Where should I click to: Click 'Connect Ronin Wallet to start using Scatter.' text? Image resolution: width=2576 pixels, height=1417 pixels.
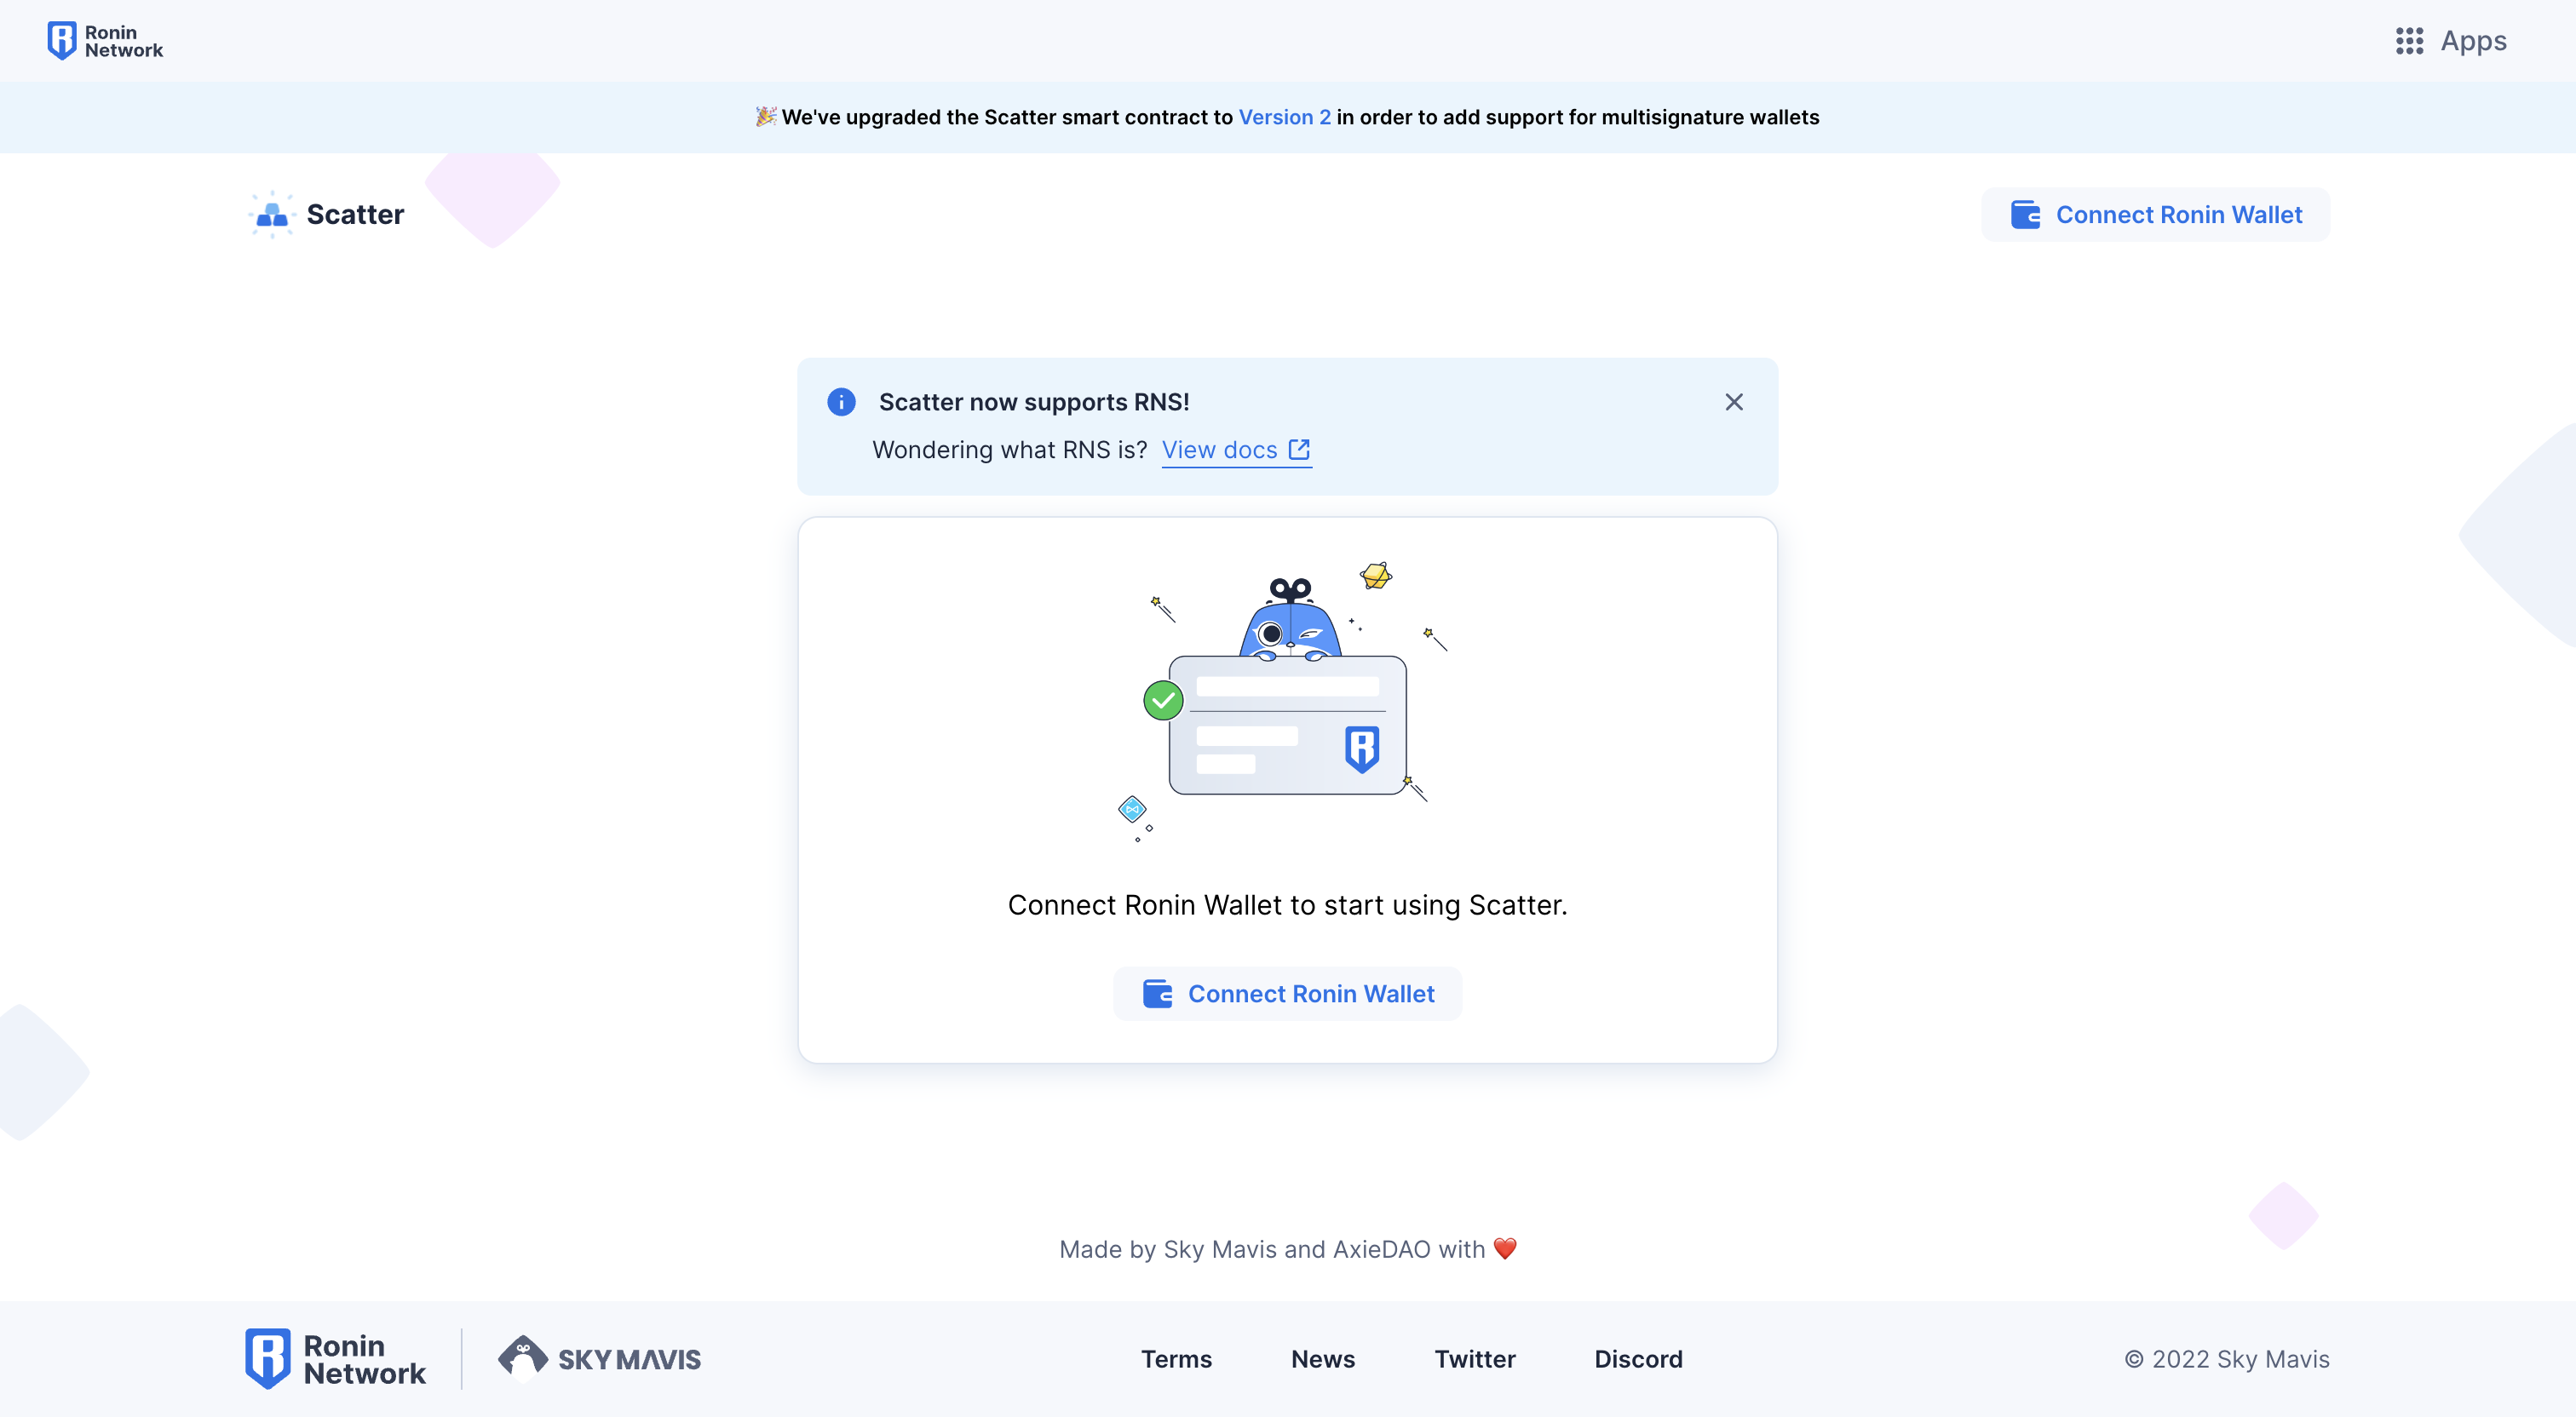coord(1287,905)
